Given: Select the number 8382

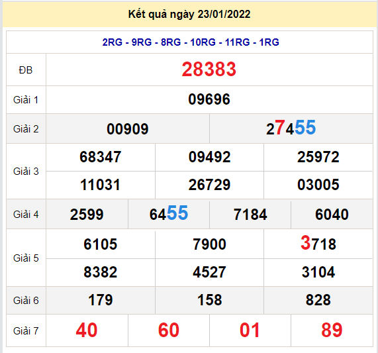Looking at the screenshot, I should tap(100, 272).
